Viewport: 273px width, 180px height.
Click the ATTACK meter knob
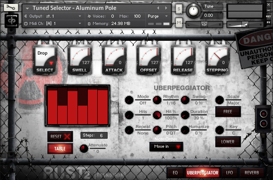point(114,59)
